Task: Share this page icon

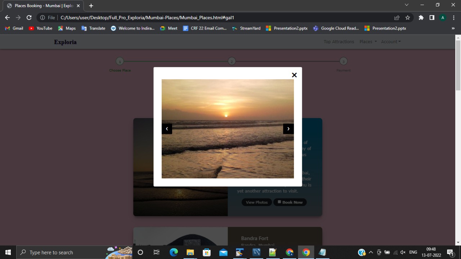Action: [x=397, y=18]
